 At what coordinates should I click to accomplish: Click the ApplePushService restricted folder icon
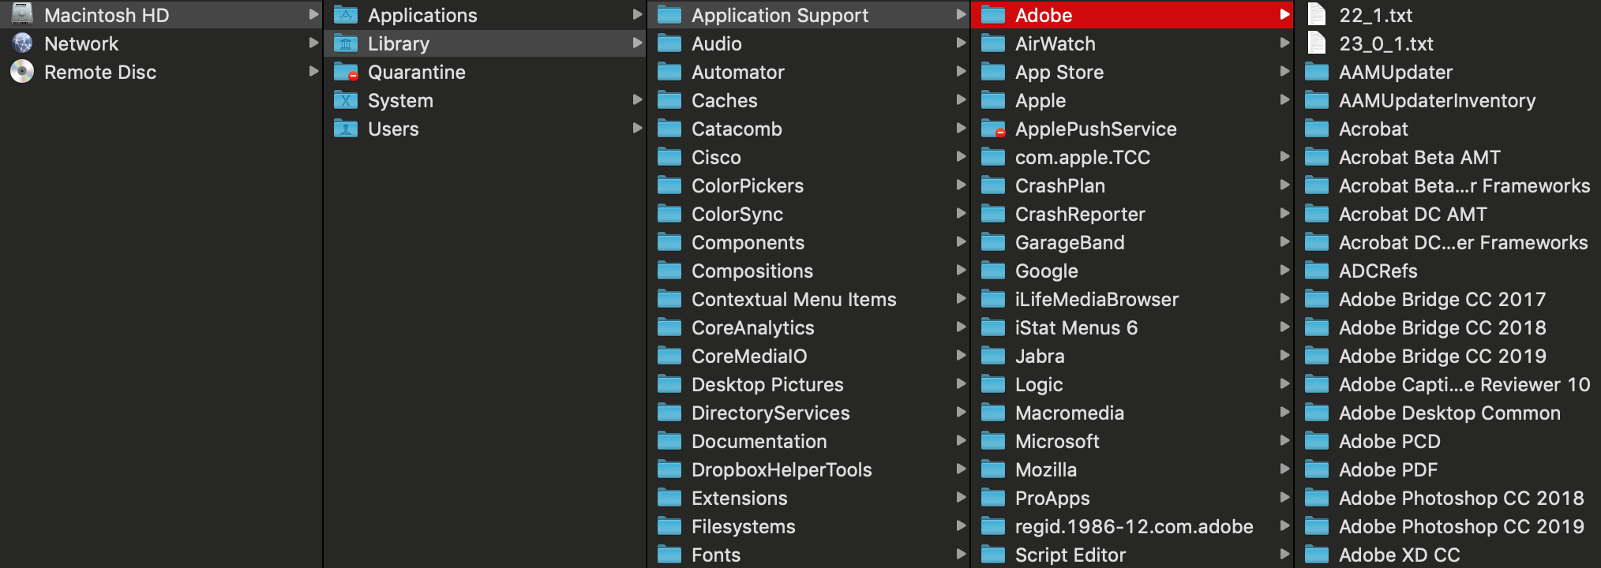(993, 129)
